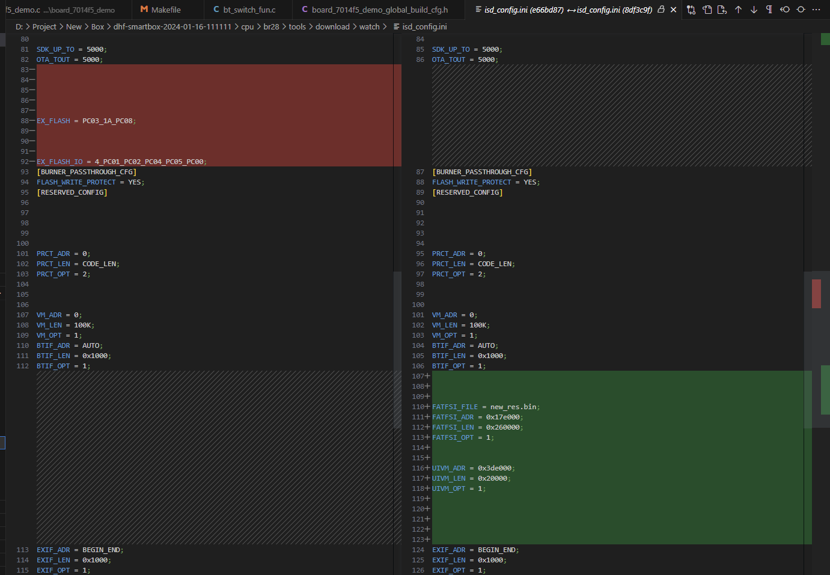Click FLASH_WRITE_PROTECT = YES in the right pane
This screenshot has width=830, height=575.
click(x=486, y=182)
